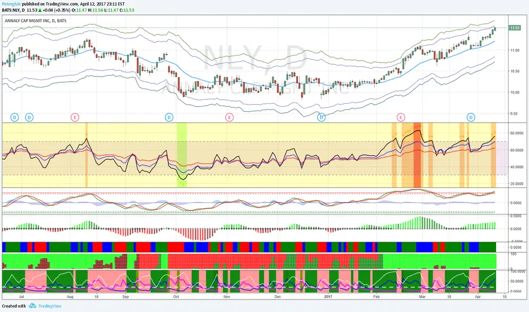Click the L:11.47 low value
The width and height of the screenshot is (529, 312).
click(x=111, y=10)
